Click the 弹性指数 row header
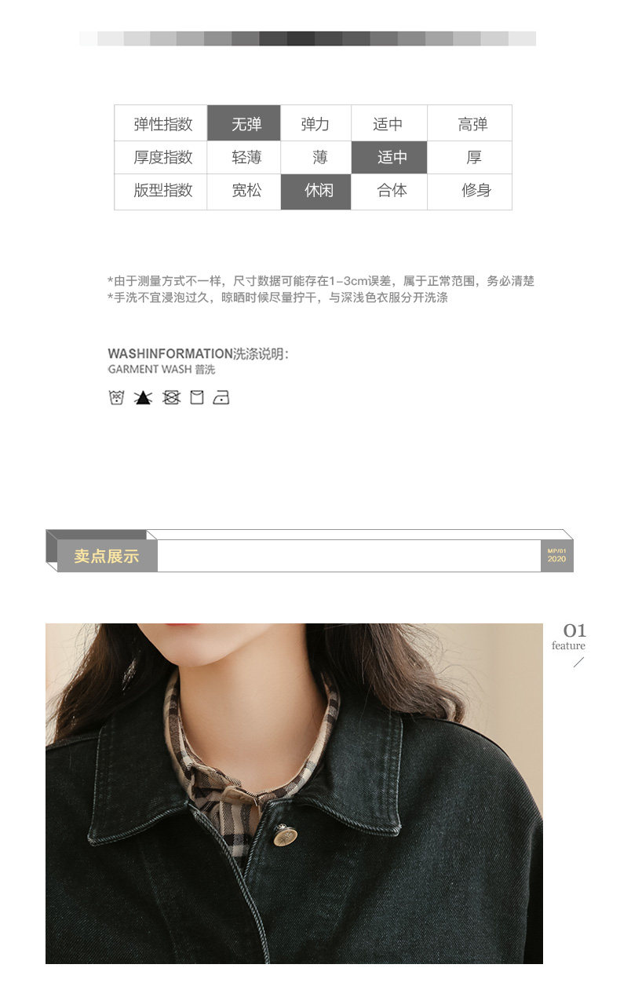 point(161,123)
